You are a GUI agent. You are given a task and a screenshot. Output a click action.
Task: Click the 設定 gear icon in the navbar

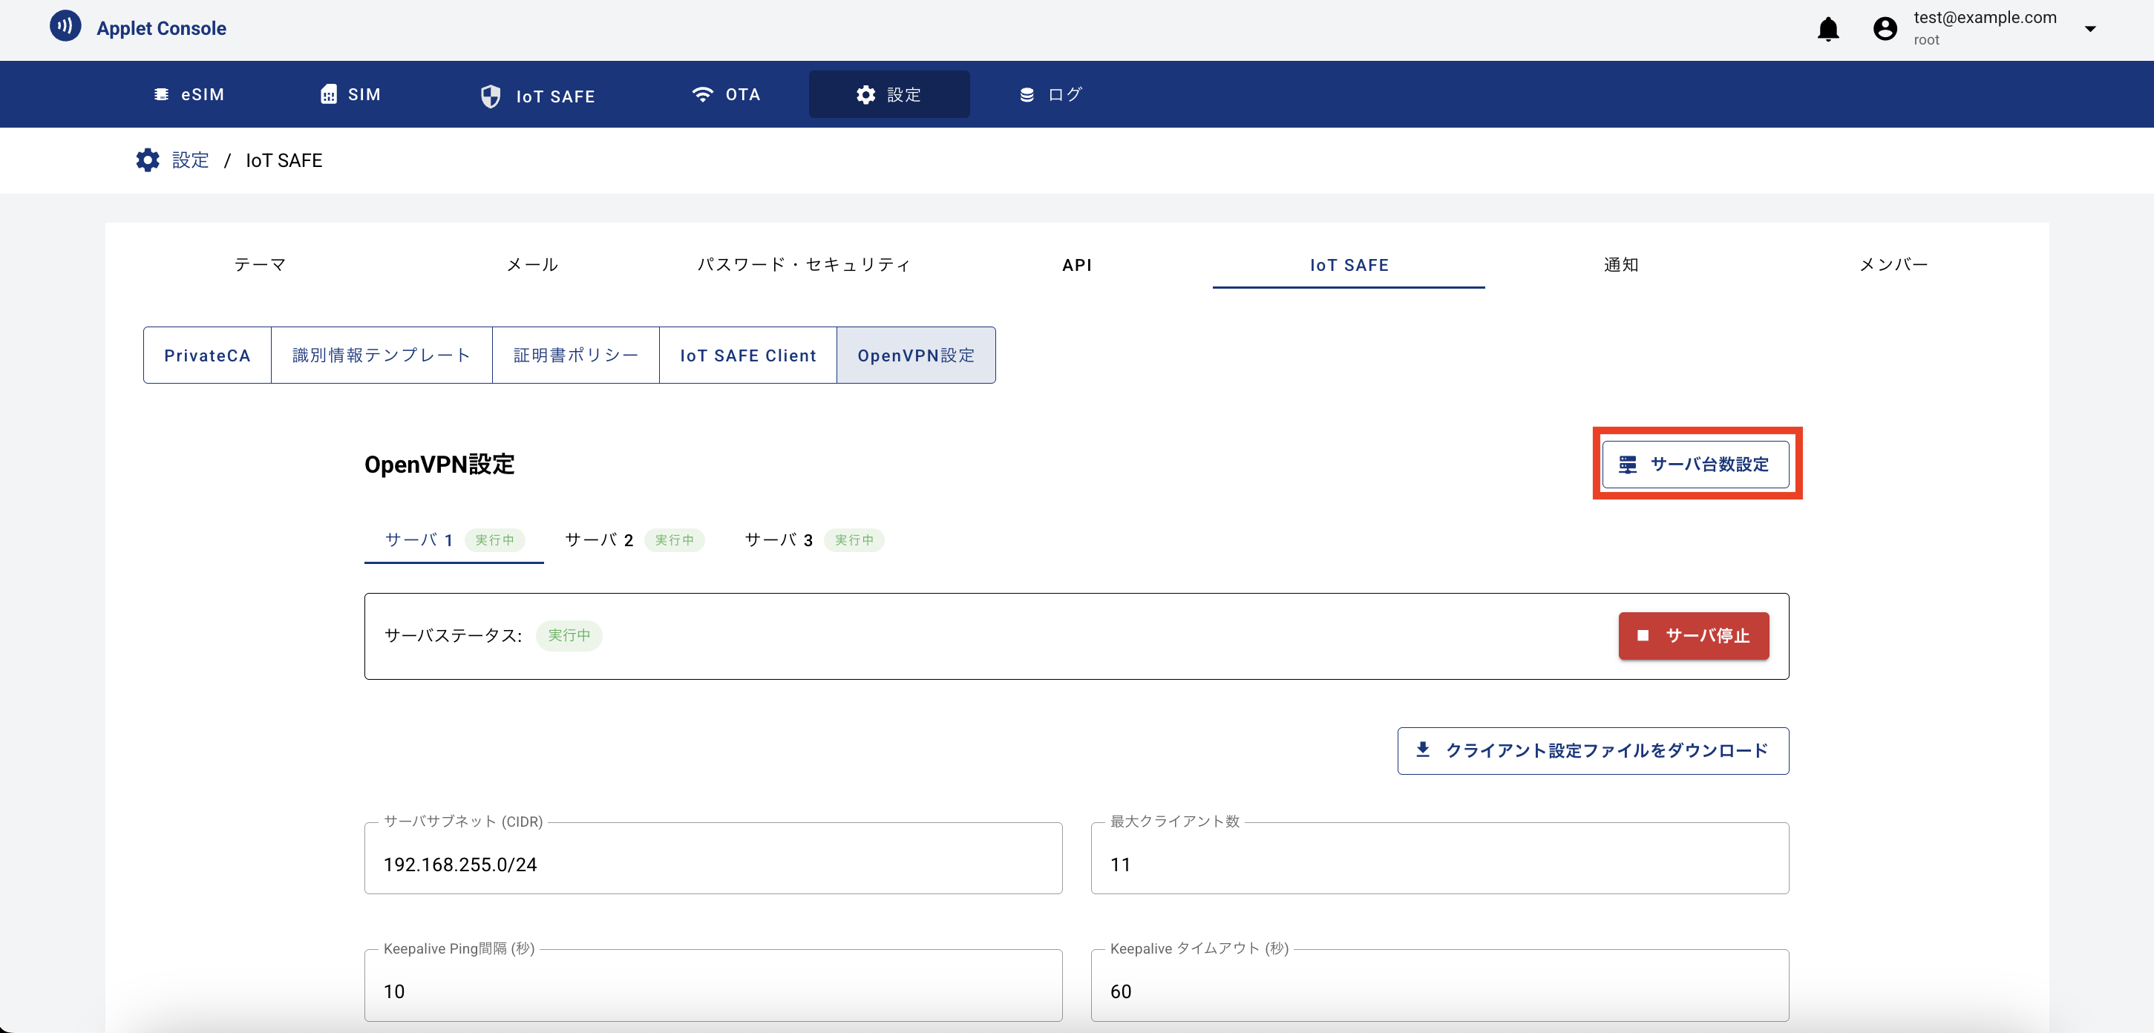point(865,94)
